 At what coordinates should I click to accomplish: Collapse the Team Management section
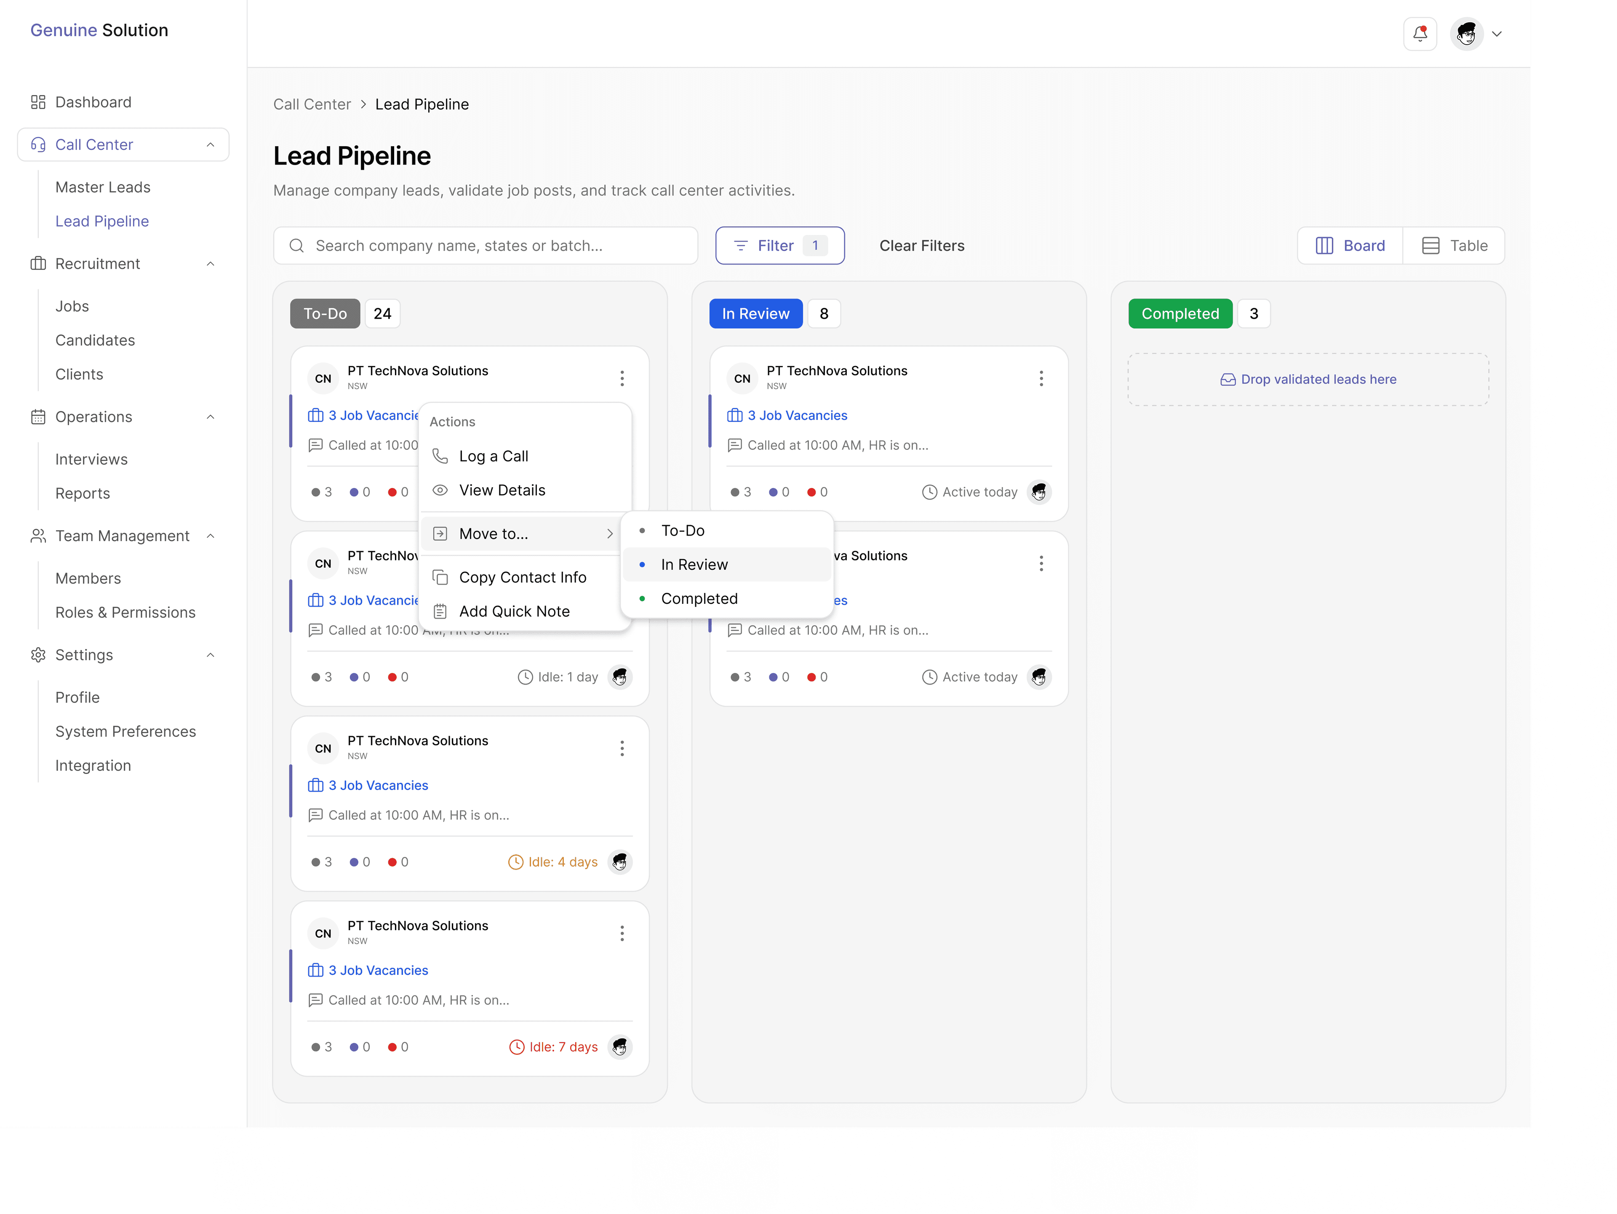(x=211, y=536)
